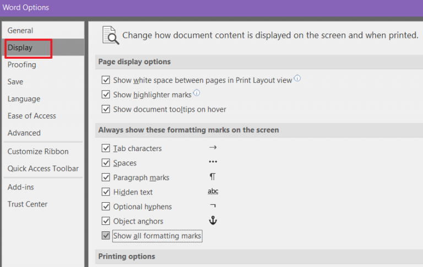Click the tab character arrow symbol
Screen dimensions: 423x267
(x=213, y=147)
